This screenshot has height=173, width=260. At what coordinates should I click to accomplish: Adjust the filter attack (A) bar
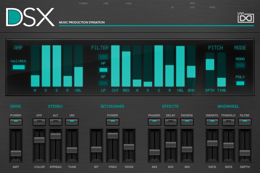click(x=137, y=66)
